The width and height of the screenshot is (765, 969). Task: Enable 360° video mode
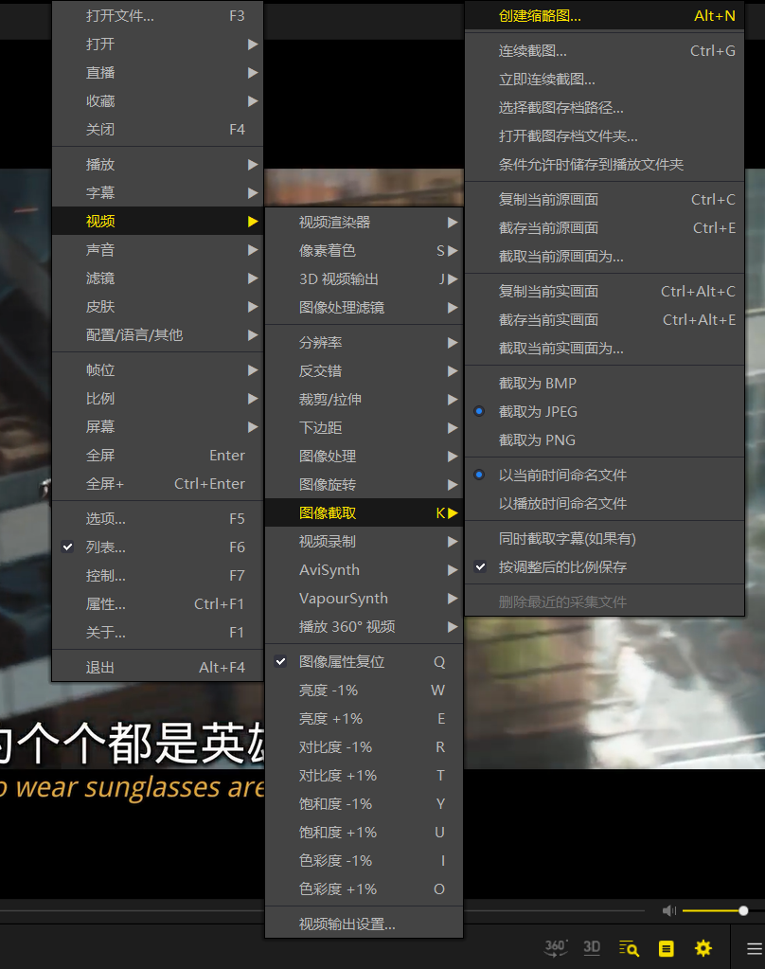556,947
